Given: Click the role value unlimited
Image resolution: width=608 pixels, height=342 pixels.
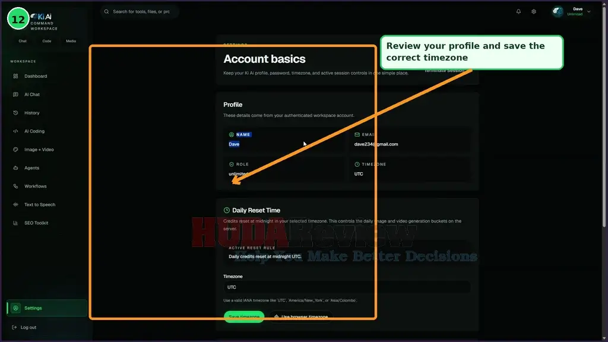Looking at the screenshot, I should click(239, 174).
